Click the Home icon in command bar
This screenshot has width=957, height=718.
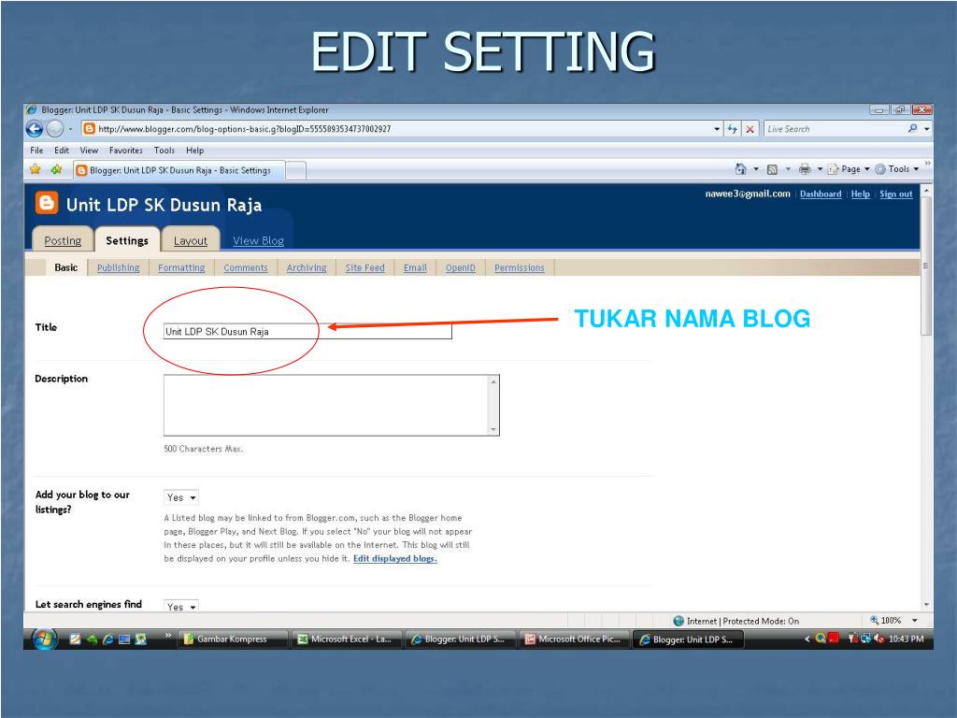pos(740,169)
